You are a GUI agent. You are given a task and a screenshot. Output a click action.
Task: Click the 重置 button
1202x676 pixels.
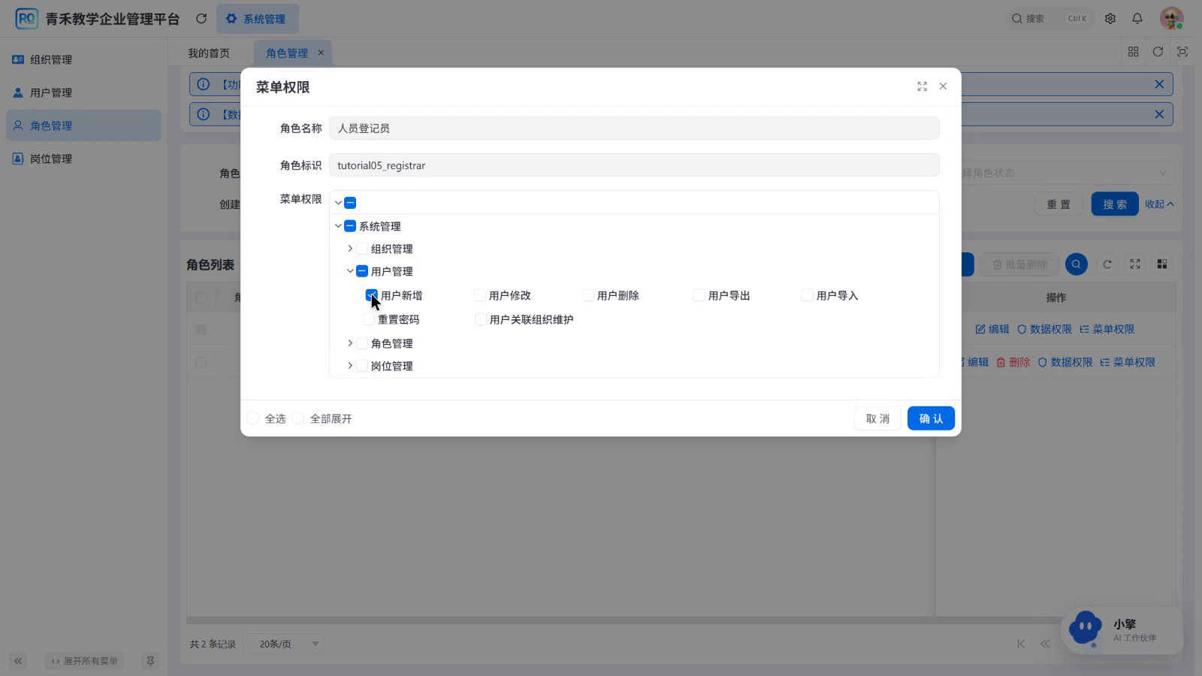(1059, 204)
